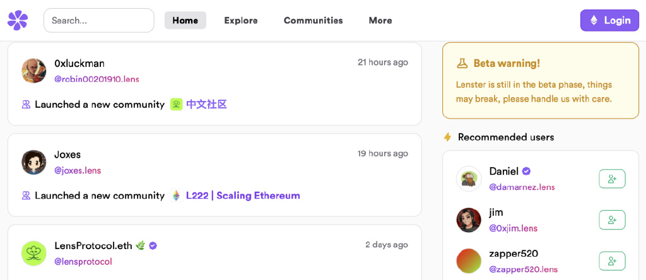
Task: Open 0xluckman's profile avatar
Action: (x=34, y=71)
